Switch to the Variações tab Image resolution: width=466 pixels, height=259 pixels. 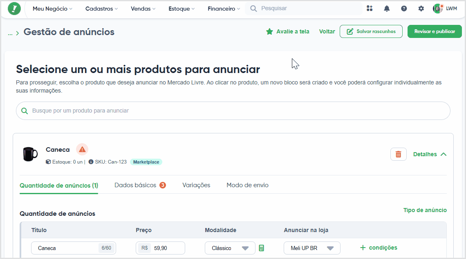tap(196, 185)
